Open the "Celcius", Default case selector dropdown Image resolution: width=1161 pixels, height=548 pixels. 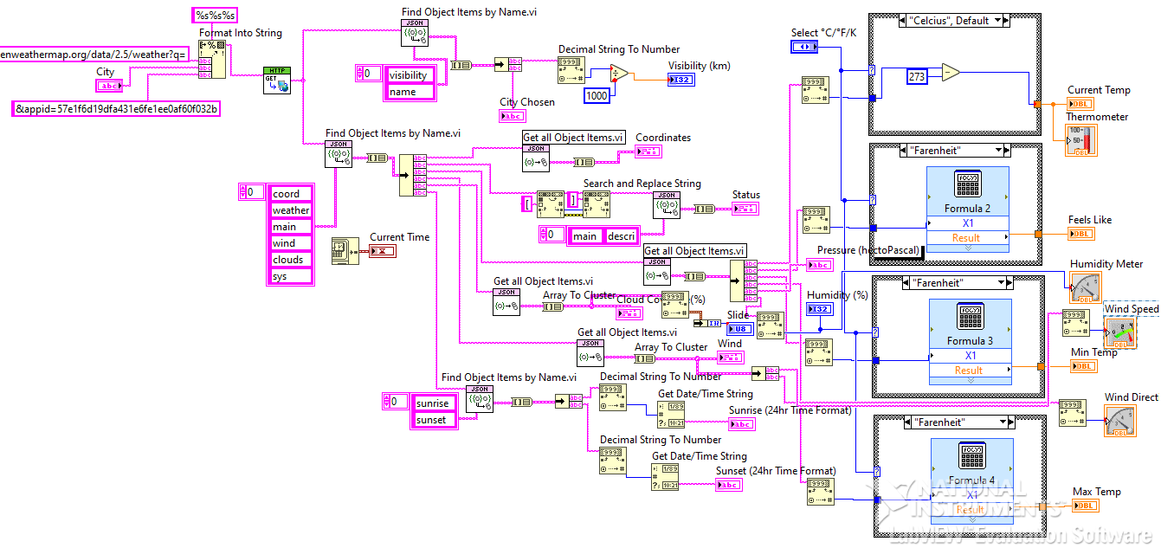997,20
